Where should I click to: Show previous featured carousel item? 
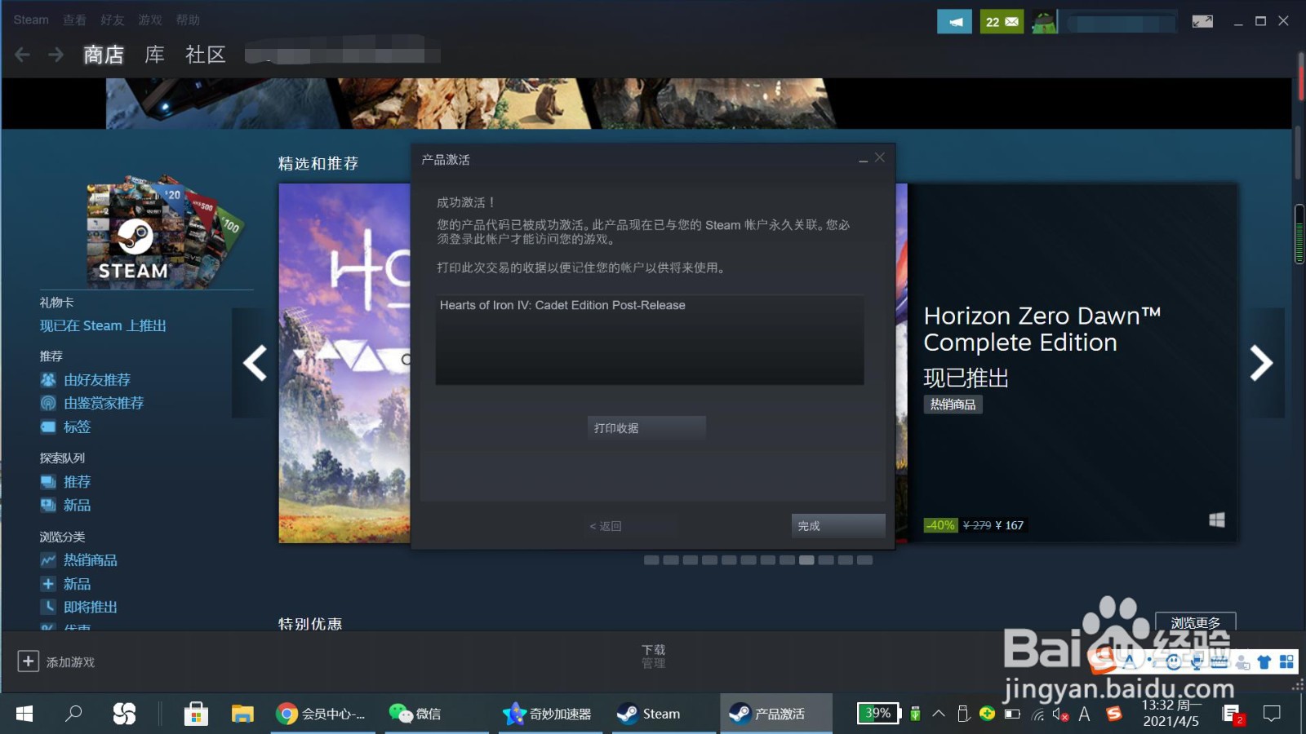coord(255,363)
